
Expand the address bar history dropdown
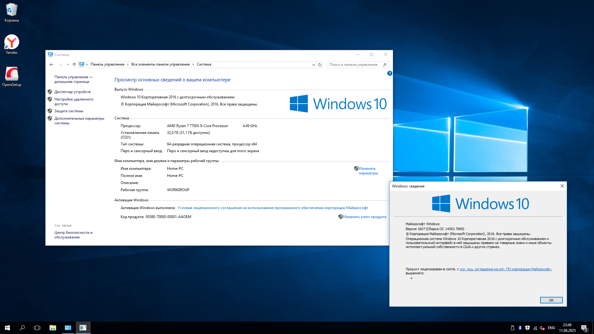(x=313, y=65)
